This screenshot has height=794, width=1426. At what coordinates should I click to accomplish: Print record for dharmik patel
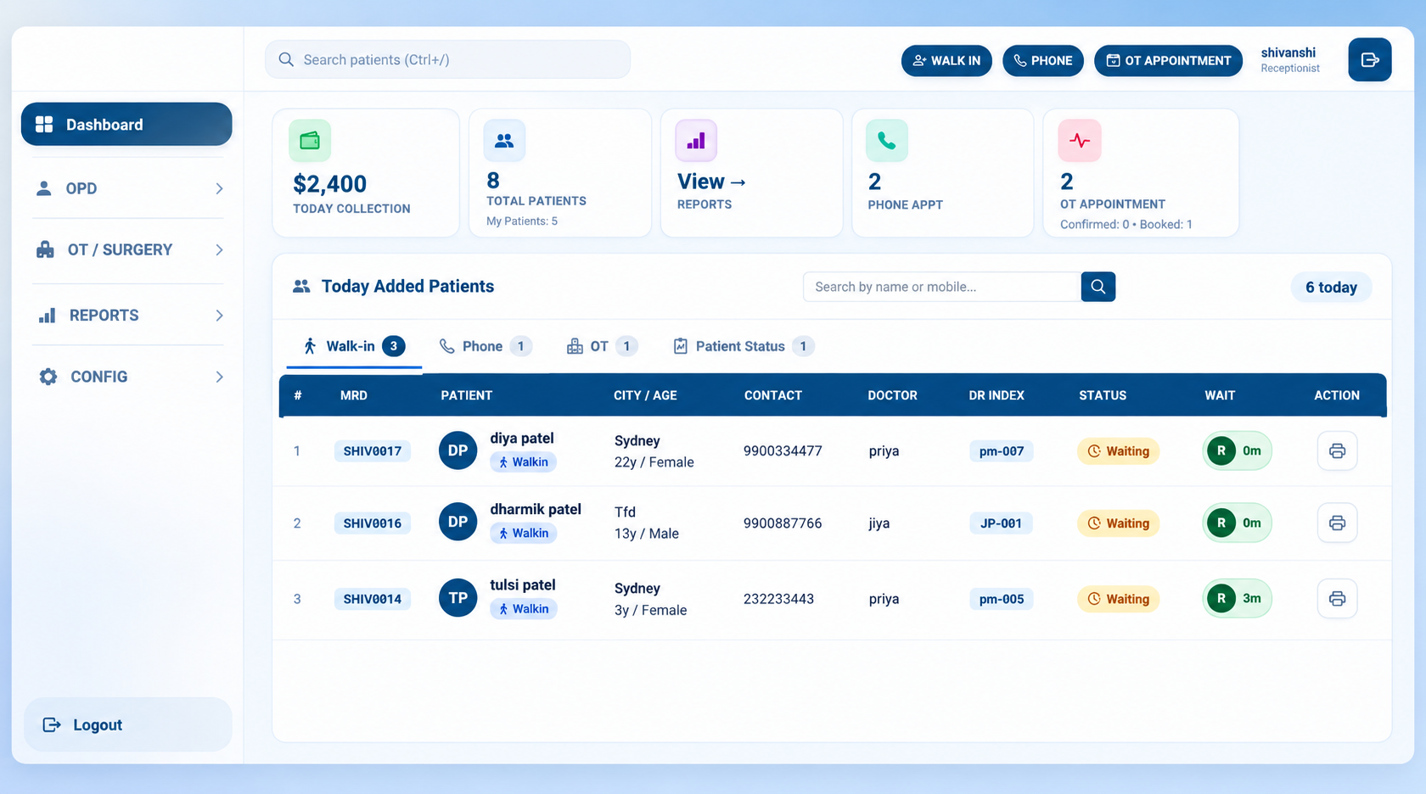(1337, 523)
